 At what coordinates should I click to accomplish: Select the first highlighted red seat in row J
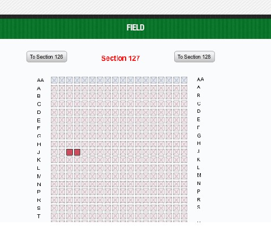(x=70, y=152)
